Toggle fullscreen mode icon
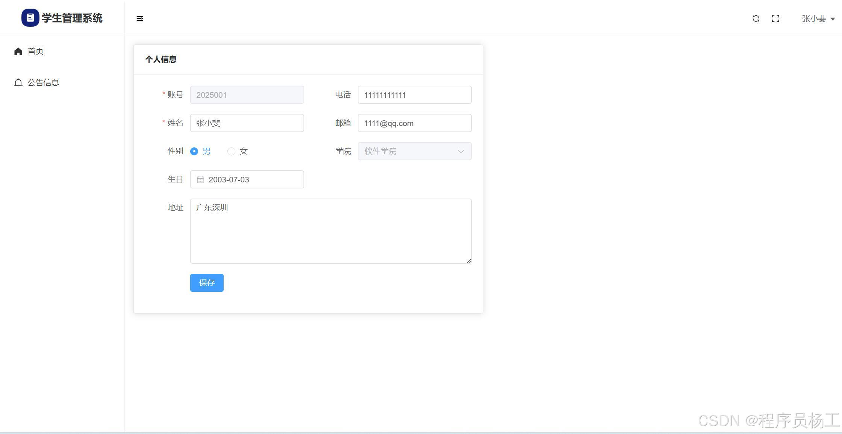Image resolution: width=842 pixels, height=434 pixels. 775,18
